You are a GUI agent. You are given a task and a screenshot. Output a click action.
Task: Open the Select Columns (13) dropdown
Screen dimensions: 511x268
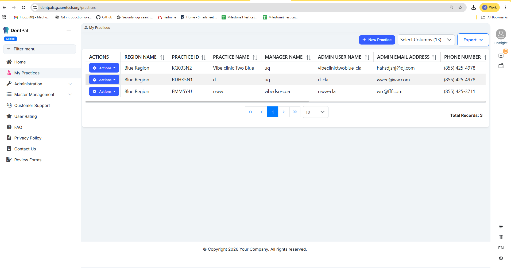[426, 40]
